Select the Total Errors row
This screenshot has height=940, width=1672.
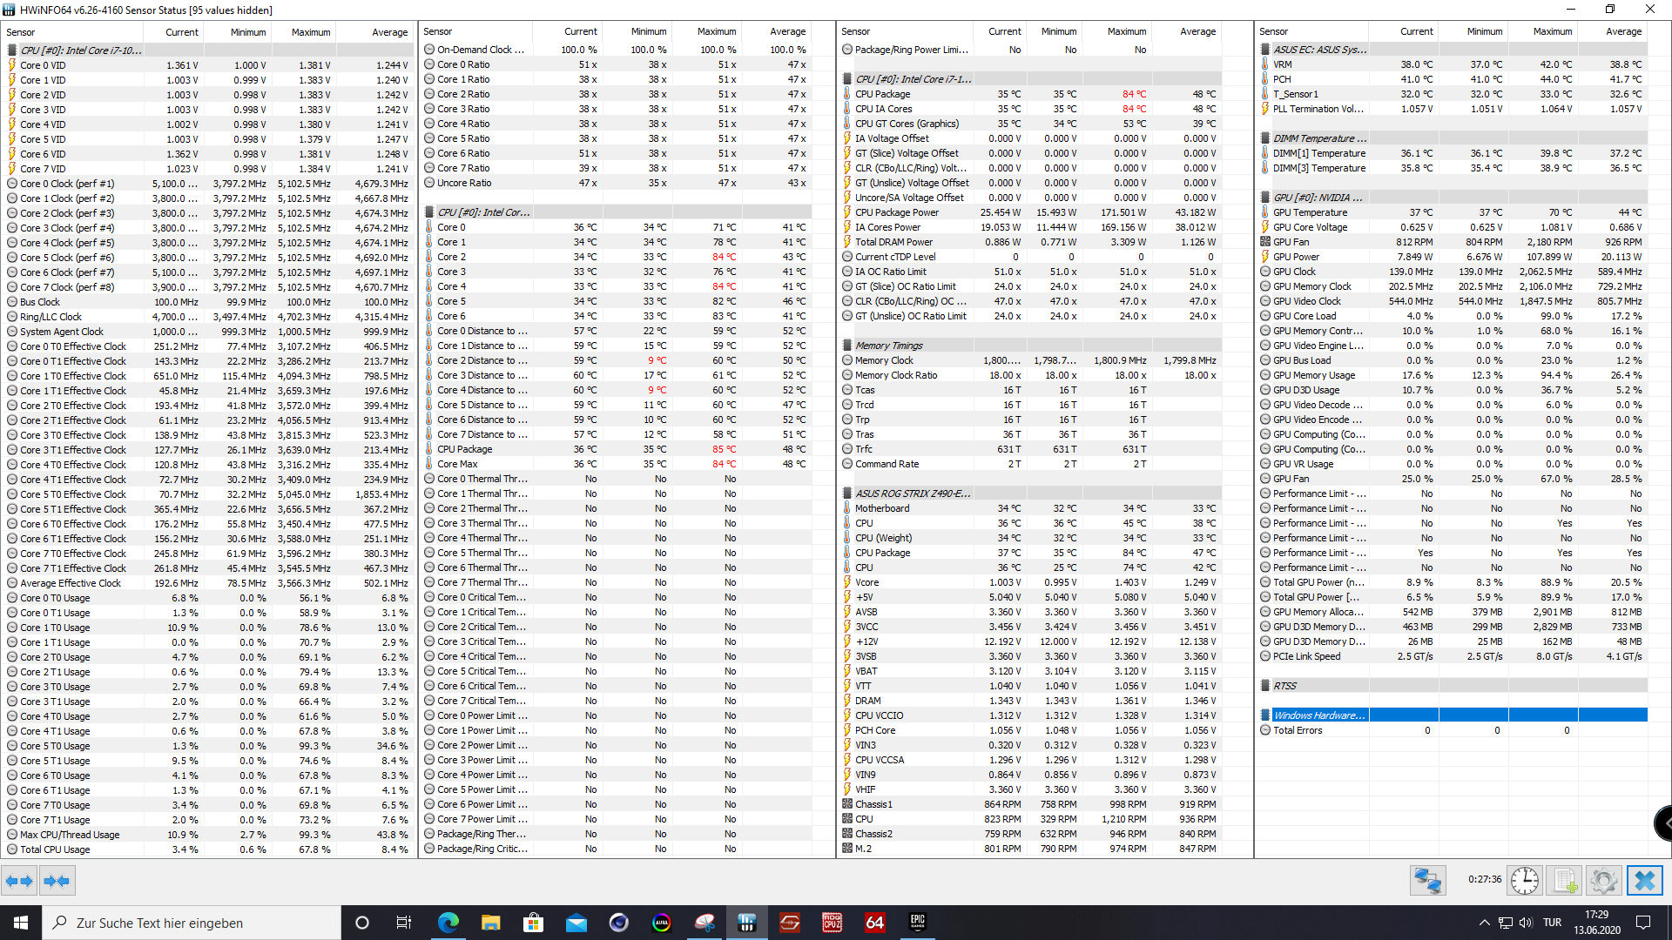[1453, 730]
